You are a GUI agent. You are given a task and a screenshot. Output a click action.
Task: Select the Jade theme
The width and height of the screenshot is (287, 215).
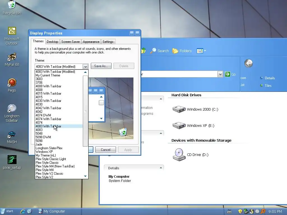tap(59, 144)
